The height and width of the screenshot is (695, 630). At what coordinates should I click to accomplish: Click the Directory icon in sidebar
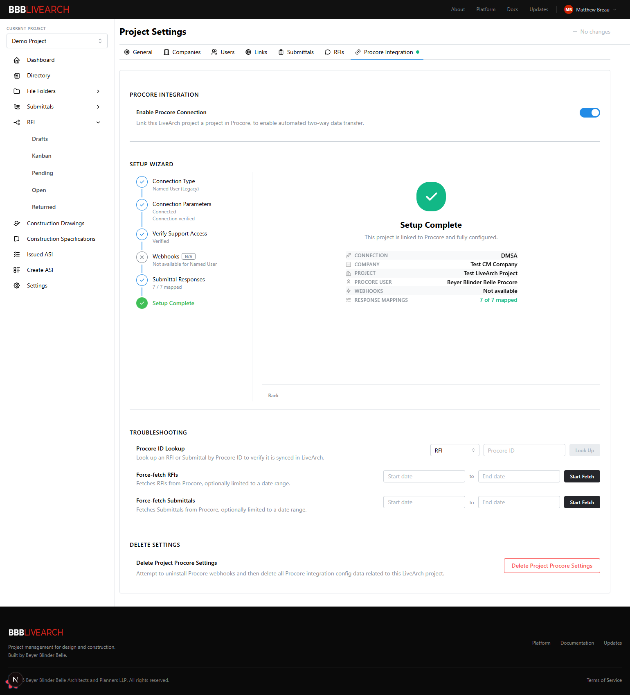(17, 76)
